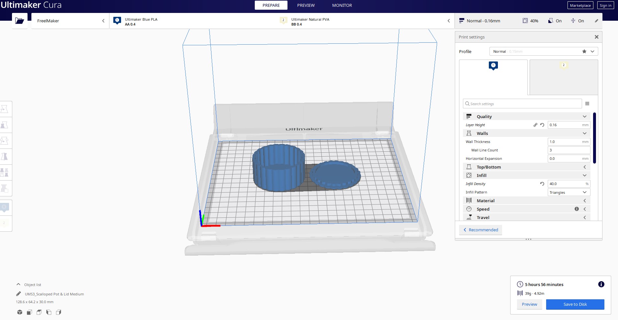This screenshot has width=618, height=320.
Task: Open the Profile dropdown
Action: 544,51
